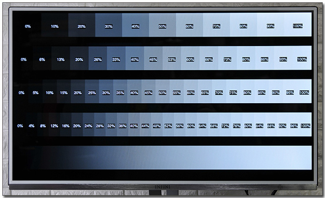Click the 6% grayscale step label

(42, 59)
